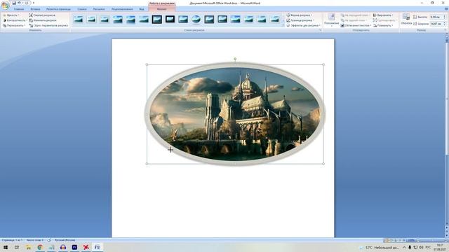
Task: Apply the fourteenth picture style thumbnail
Action: pos(248,20)
